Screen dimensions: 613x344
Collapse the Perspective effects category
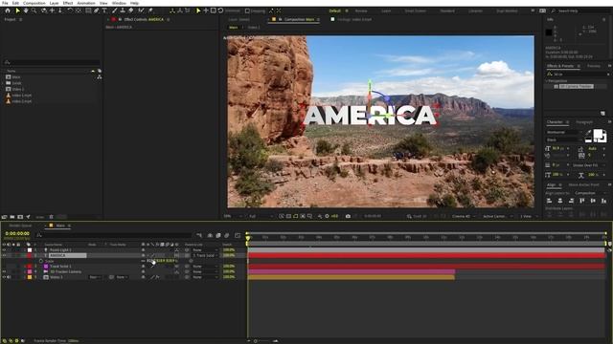547,81
